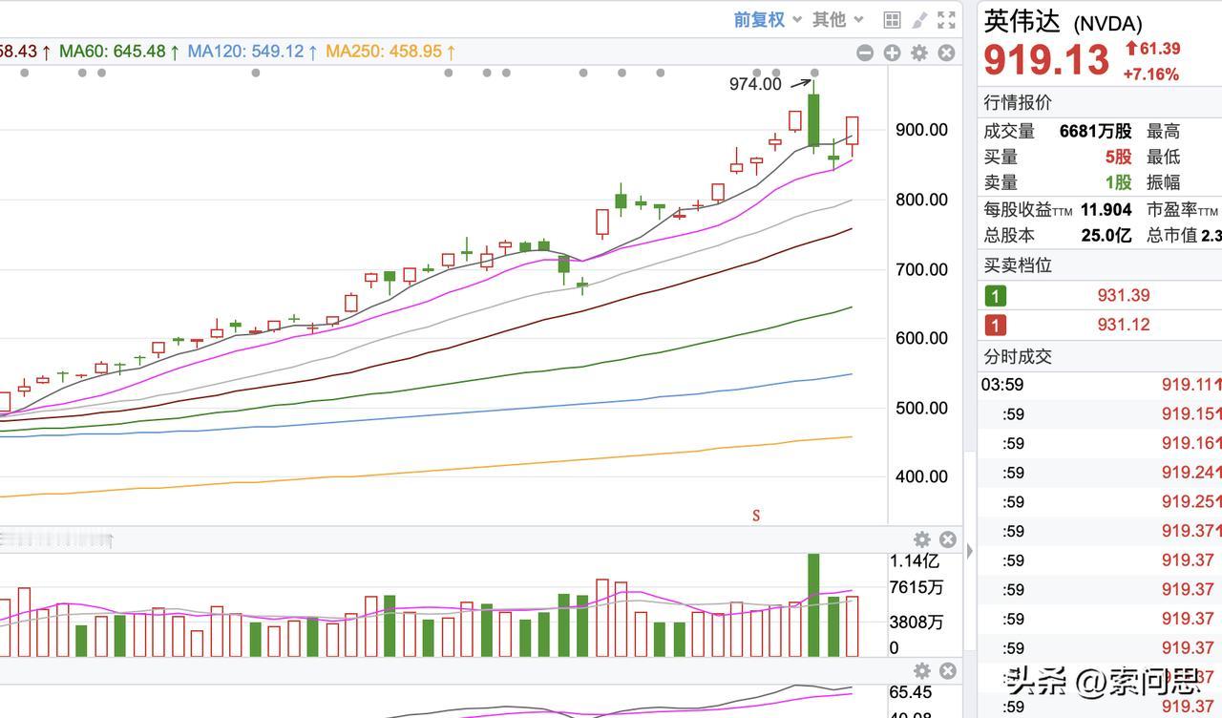Screen dimensions: 1222x718
Task: Click the 500.00 price axis label
Action: tap(921, 408)
